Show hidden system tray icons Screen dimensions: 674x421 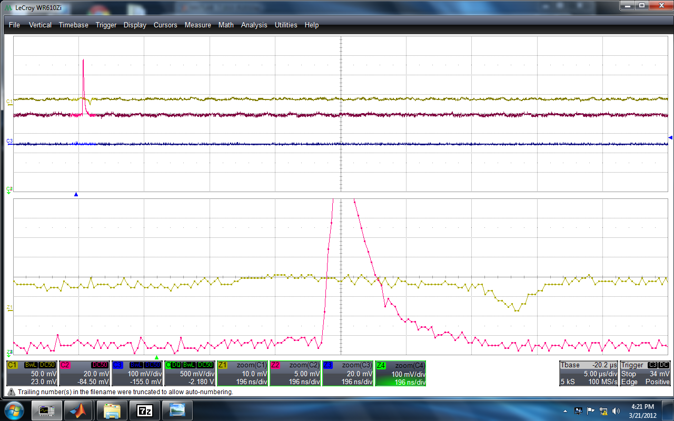coord(566,410)
